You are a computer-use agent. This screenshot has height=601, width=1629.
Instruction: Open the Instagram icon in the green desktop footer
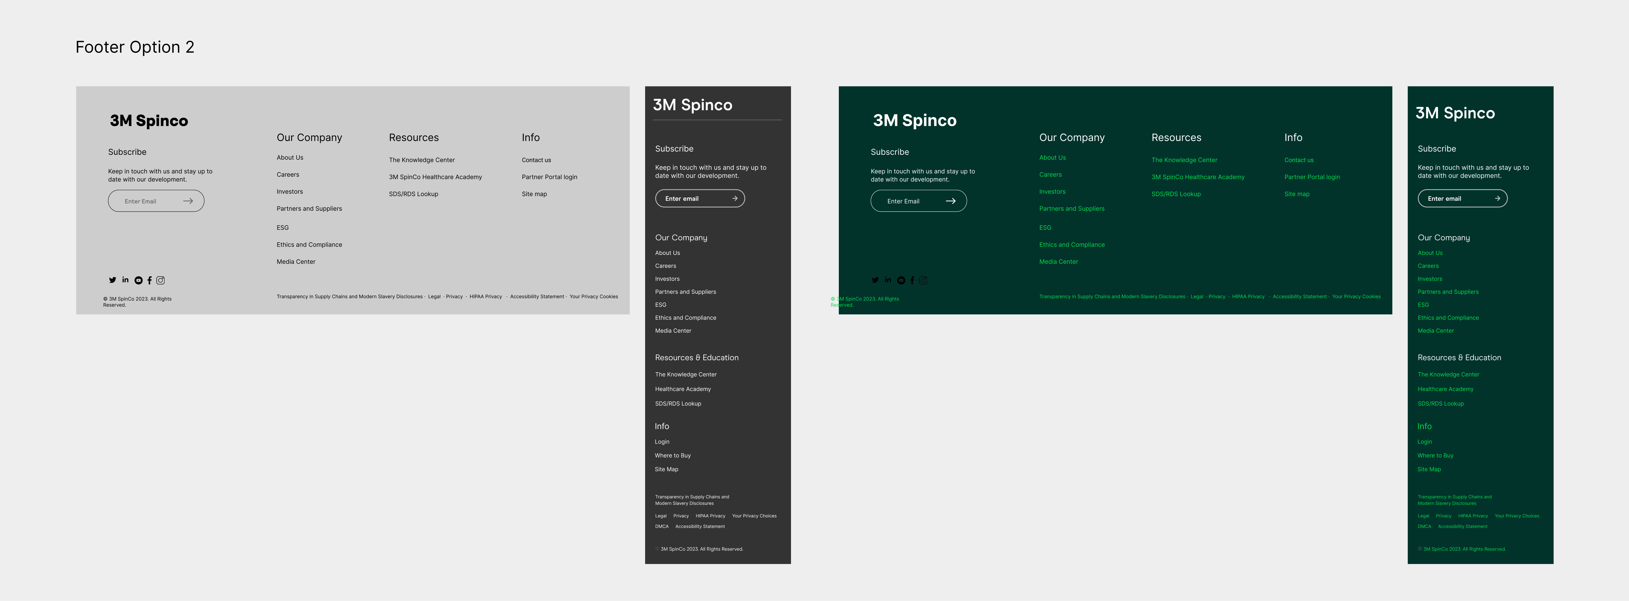coord(923,281)
